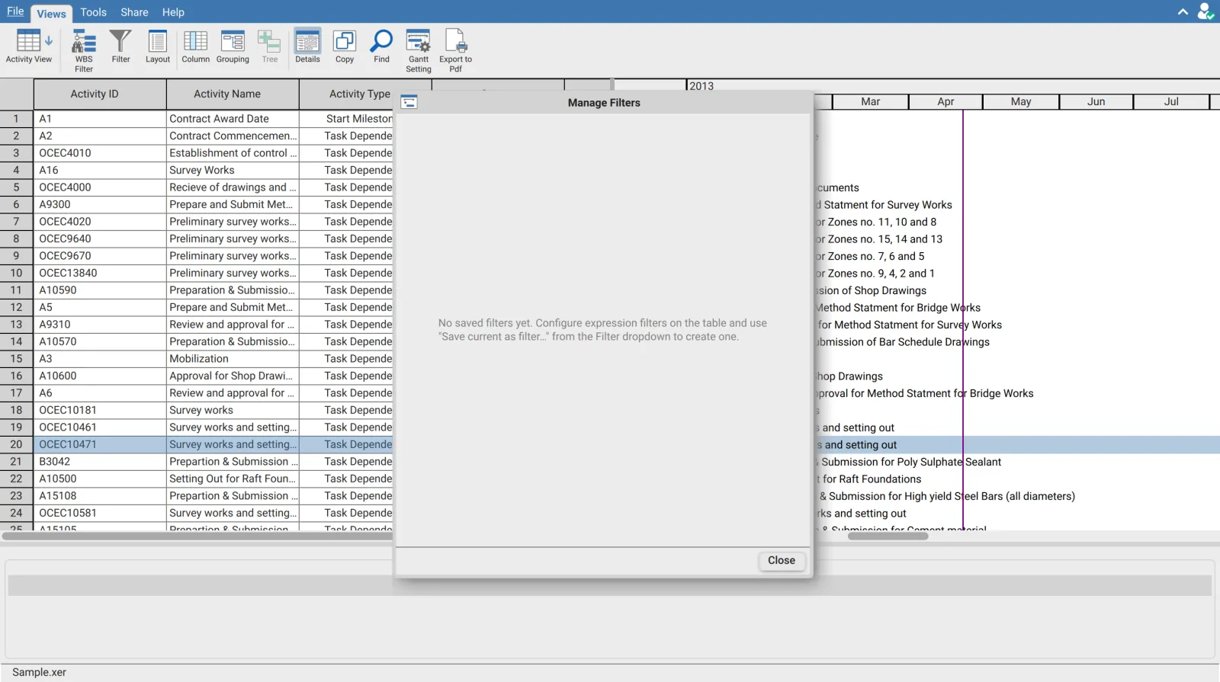Select activity ID B3042

point(100,462)
